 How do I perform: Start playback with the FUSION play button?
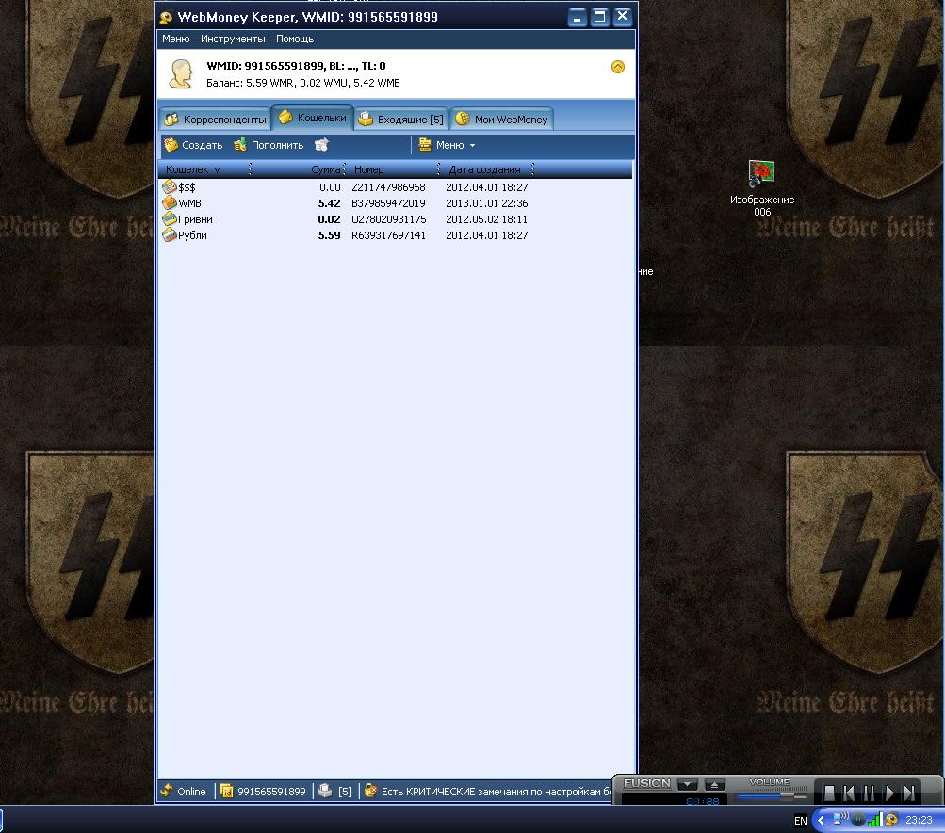click(889, 793)
